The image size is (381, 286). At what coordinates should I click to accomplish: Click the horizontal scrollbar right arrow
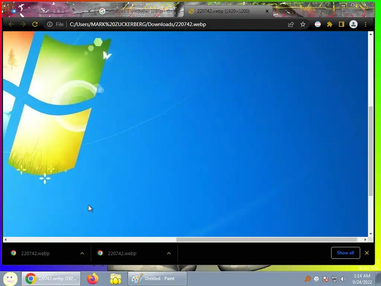click(365, 239)
